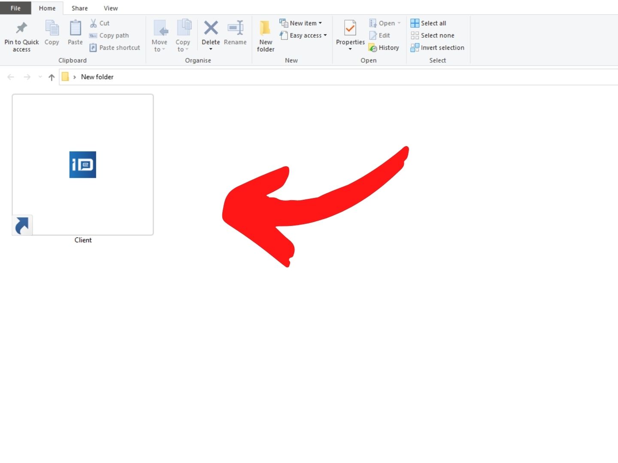Click the History command
This screenshot has width=618, height=463.
384,48
